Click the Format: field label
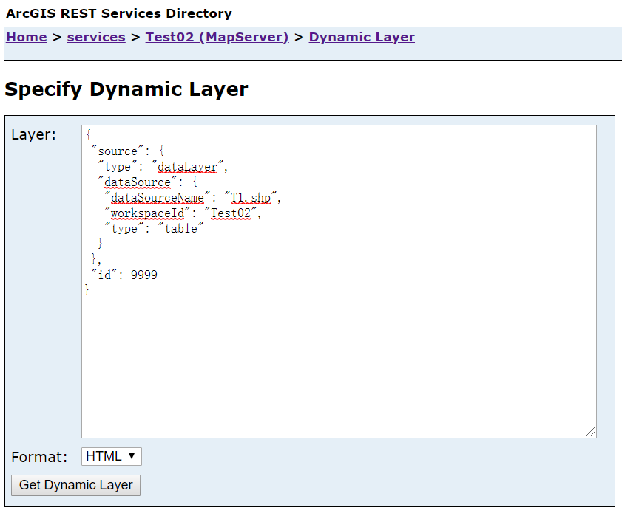The width and height of the screenshot is (622, 516). pos(39,457)
